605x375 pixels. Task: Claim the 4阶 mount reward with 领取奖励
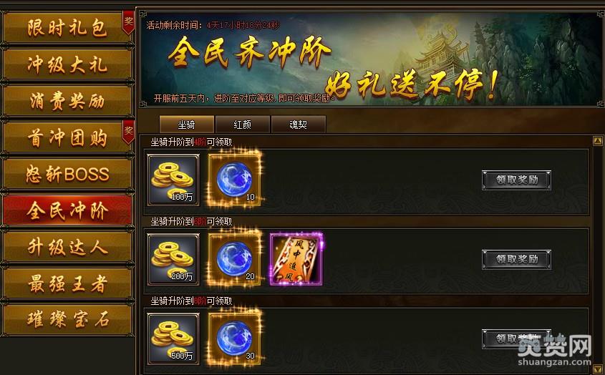[x=517, y=180]
